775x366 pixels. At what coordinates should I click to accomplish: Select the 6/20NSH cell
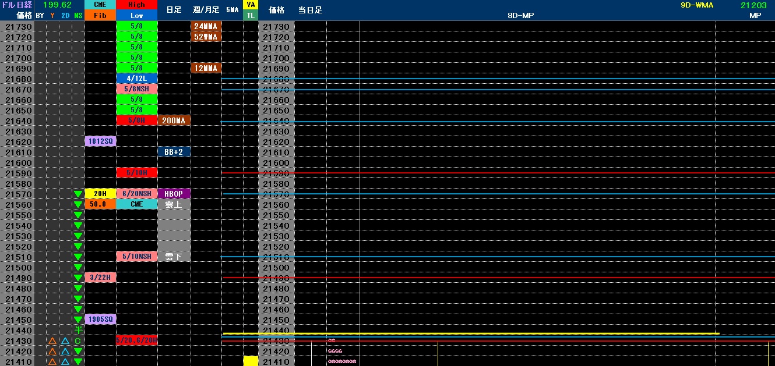pyautogui.click(x=136, y=194)
